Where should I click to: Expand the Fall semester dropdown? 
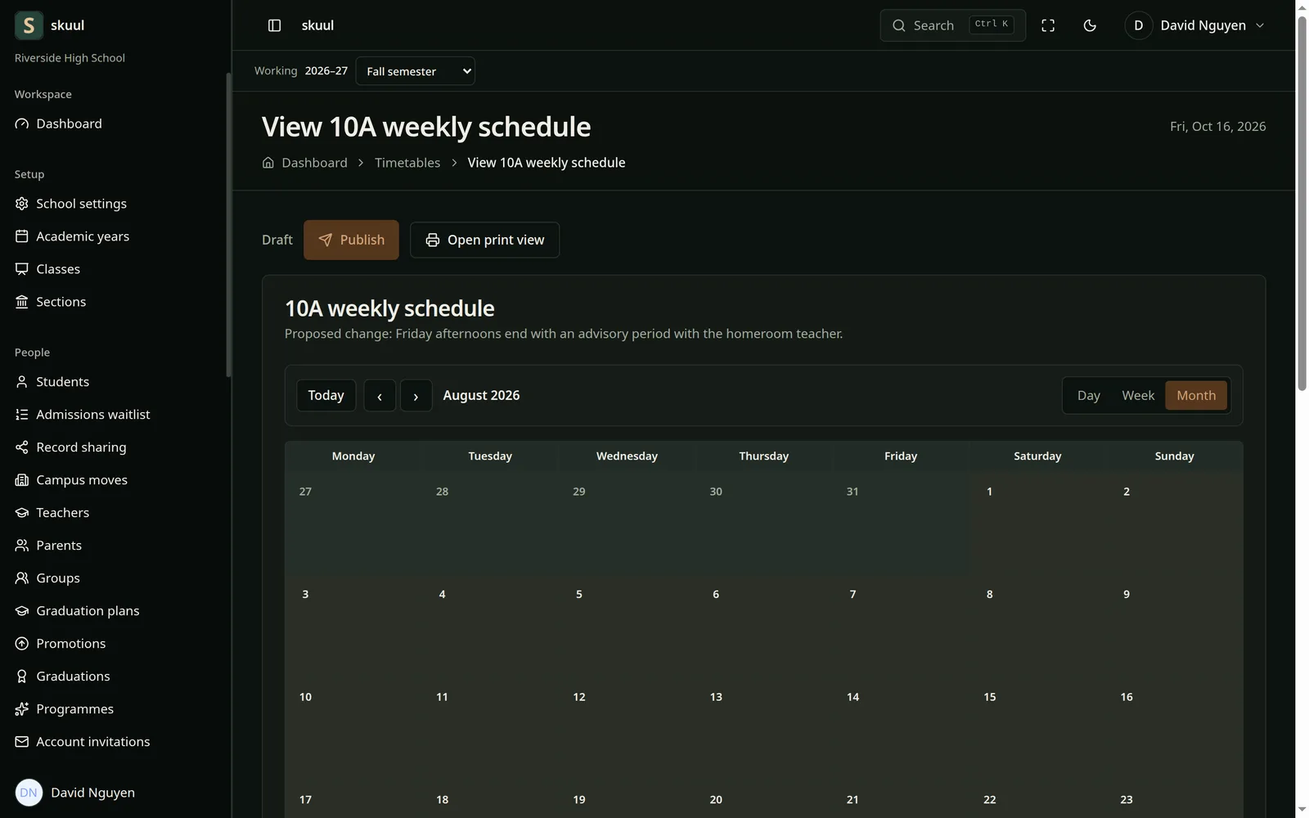[x=416, y=71]
